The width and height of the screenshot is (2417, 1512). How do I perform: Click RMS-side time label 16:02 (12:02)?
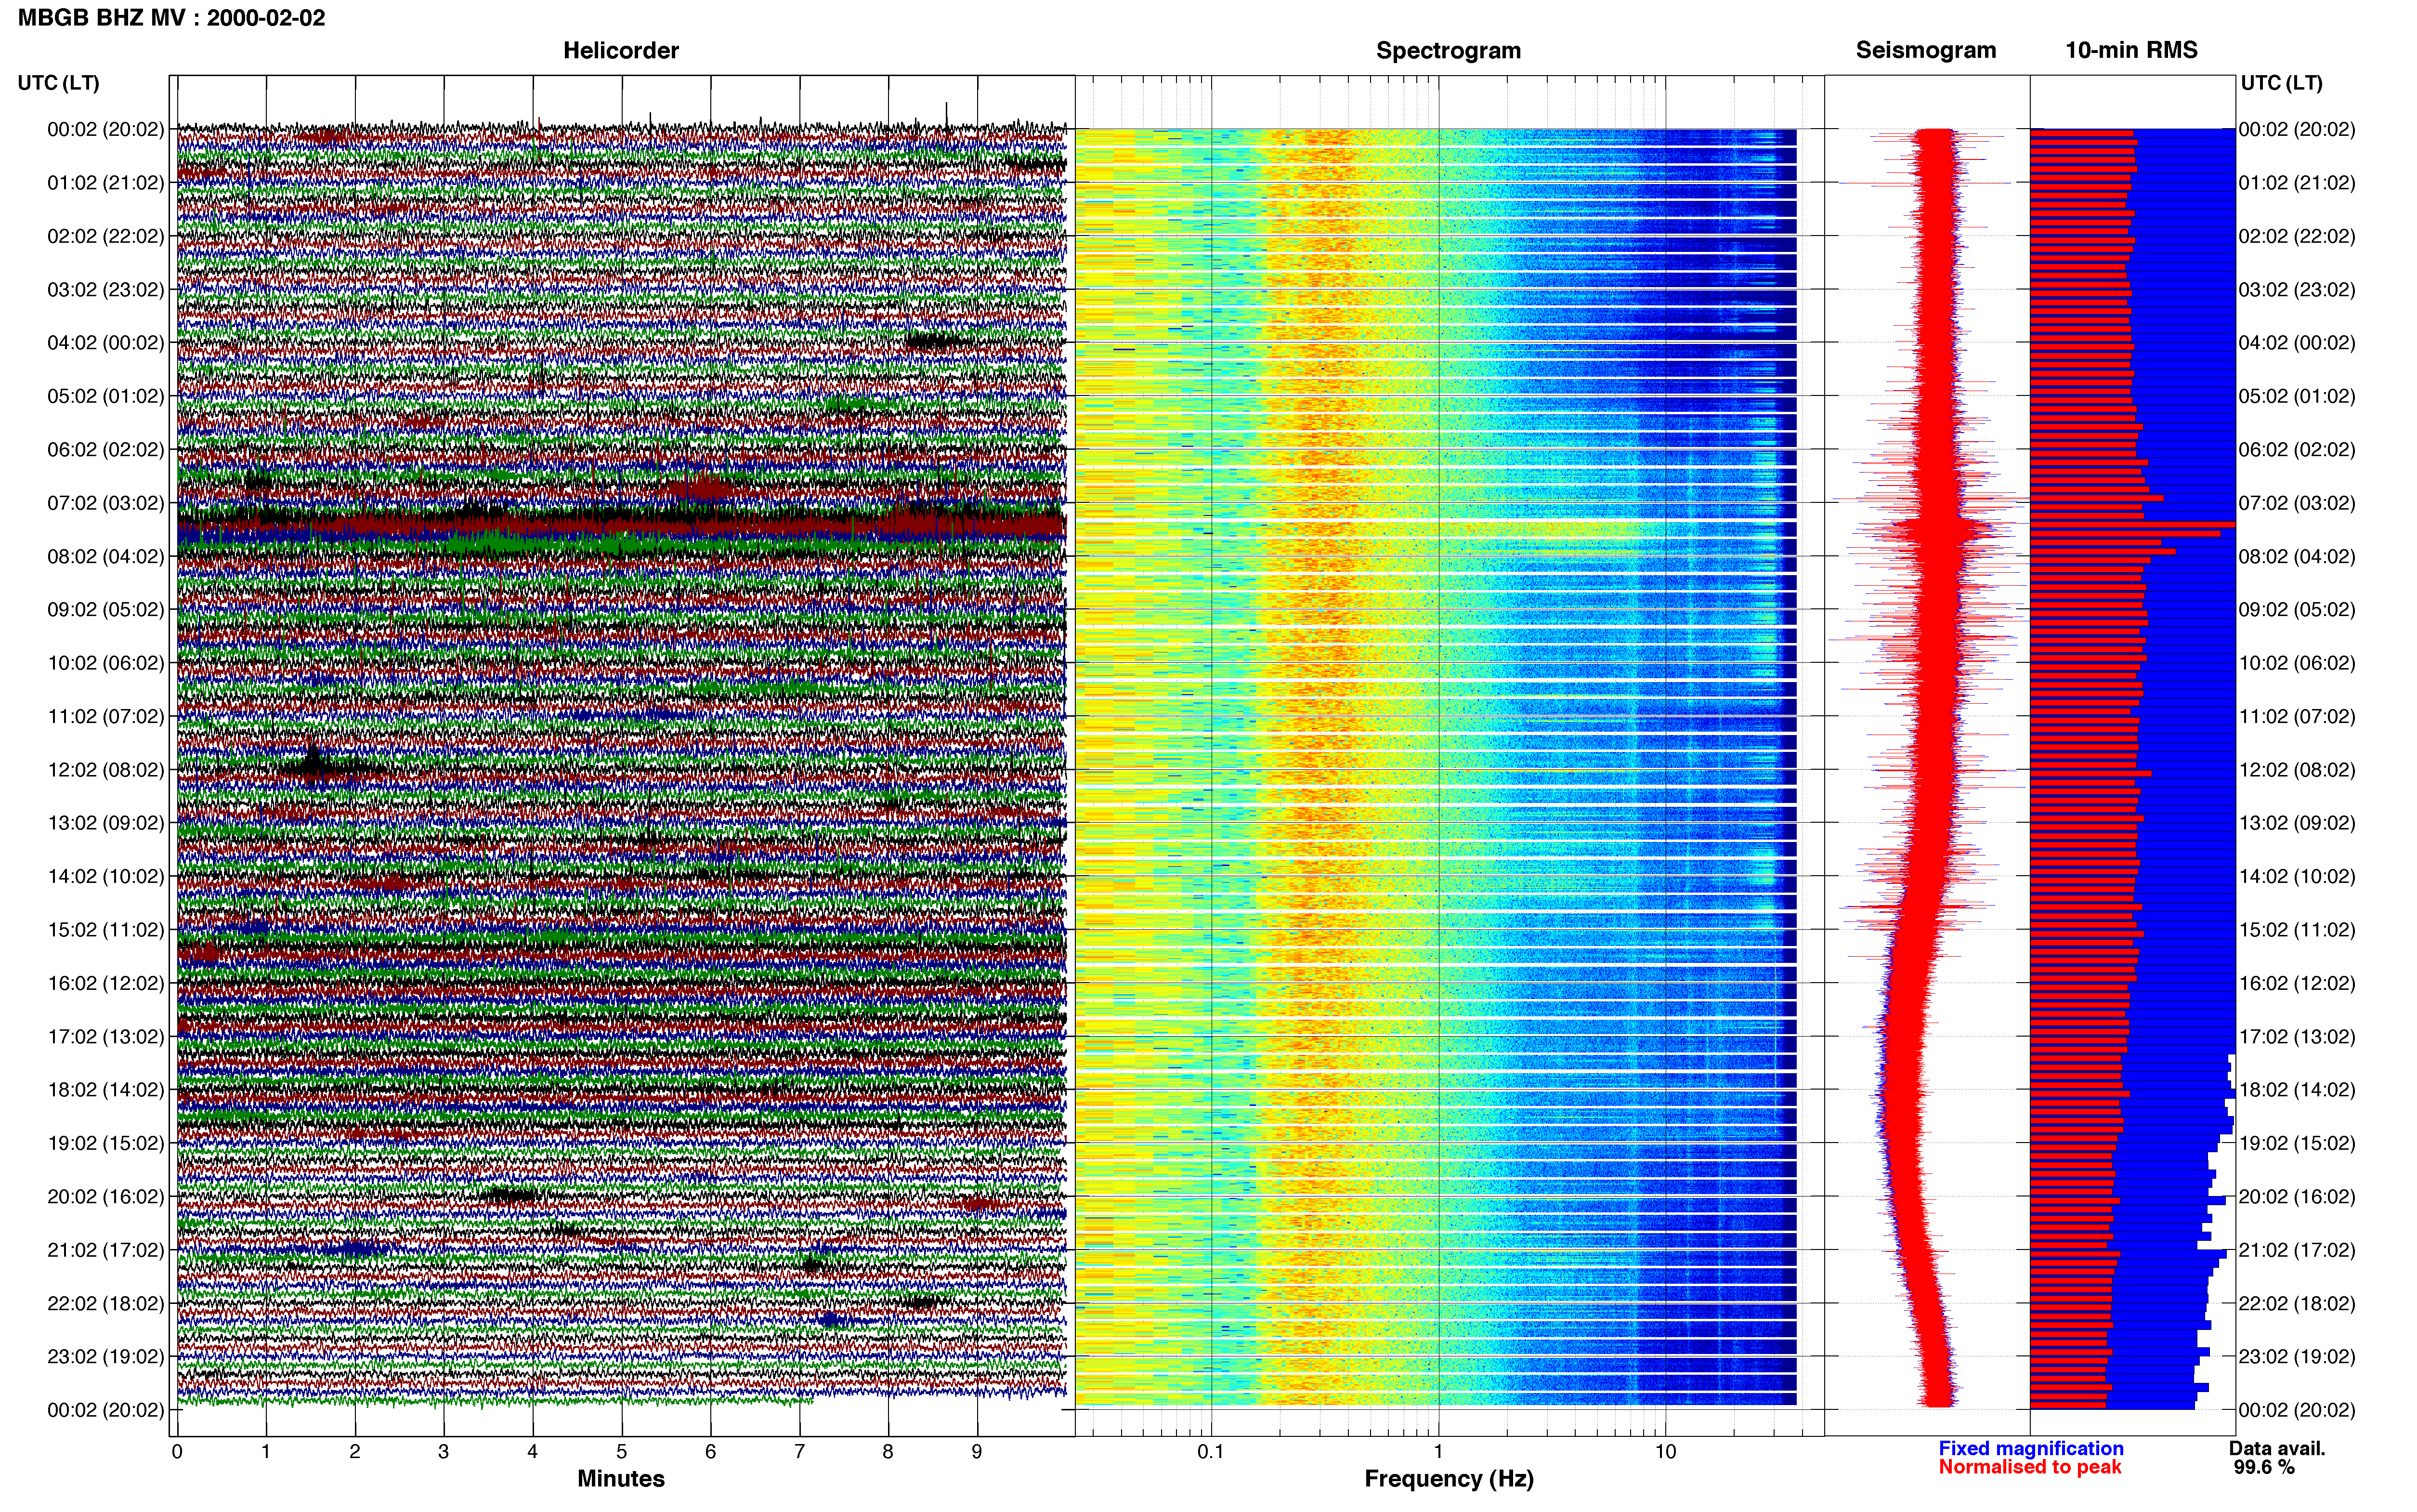[2297, 983]
